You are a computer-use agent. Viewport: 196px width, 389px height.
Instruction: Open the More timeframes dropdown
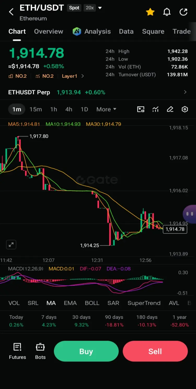click(106, 109)
